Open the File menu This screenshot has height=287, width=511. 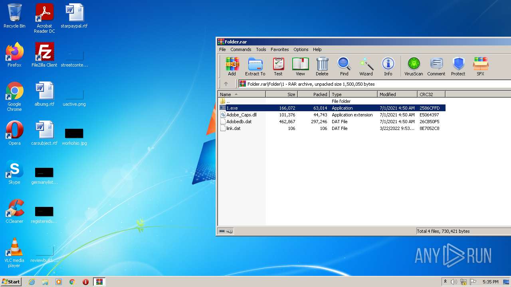(222, 49)
